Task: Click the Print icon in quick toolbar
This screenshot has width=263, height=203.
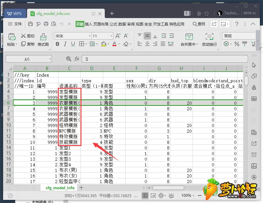Action: tap(46, 24)
